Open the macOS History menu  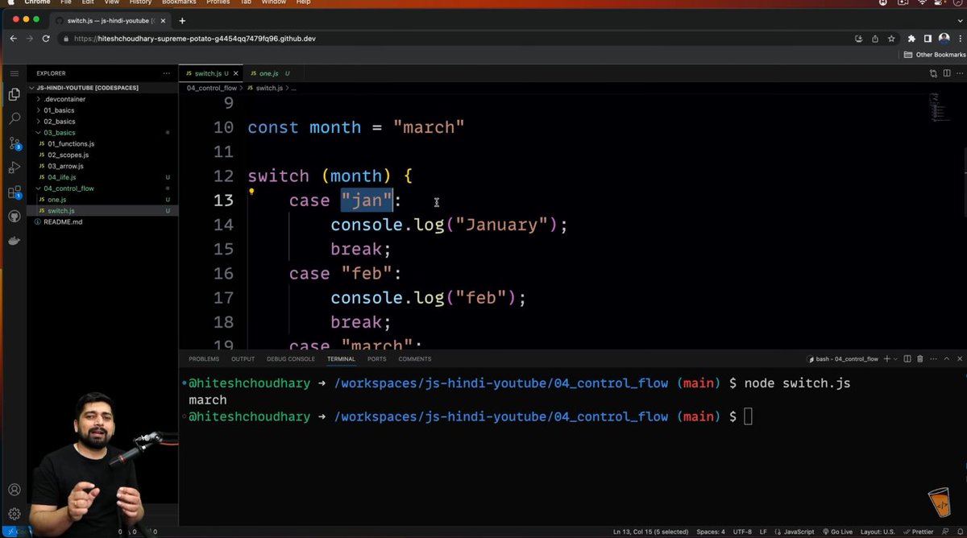point(140,2)
